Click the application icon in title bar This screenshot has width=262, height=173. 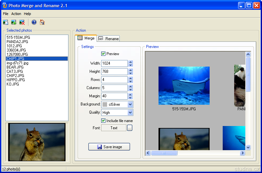(5, 5)
